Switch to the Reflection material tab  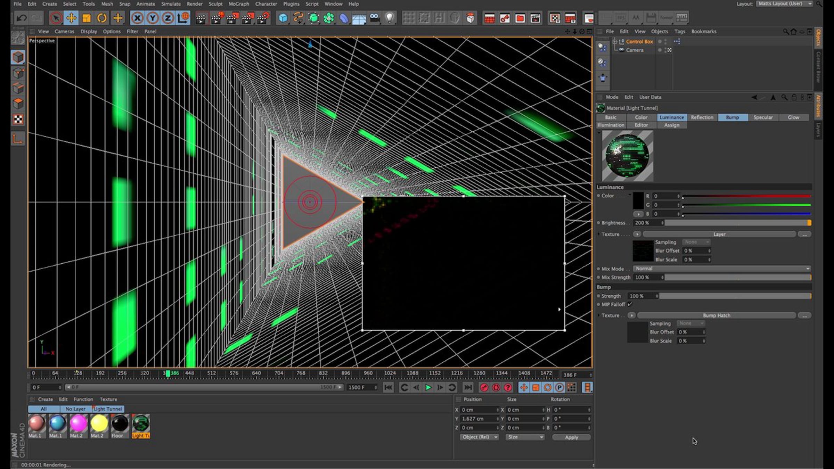702,117
